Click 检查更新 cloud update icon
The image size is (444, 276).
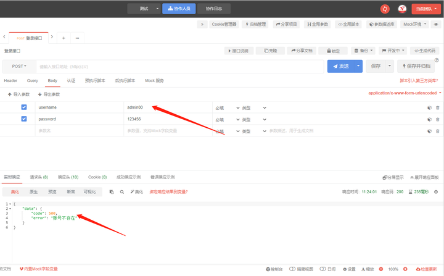tap(426, 269)
